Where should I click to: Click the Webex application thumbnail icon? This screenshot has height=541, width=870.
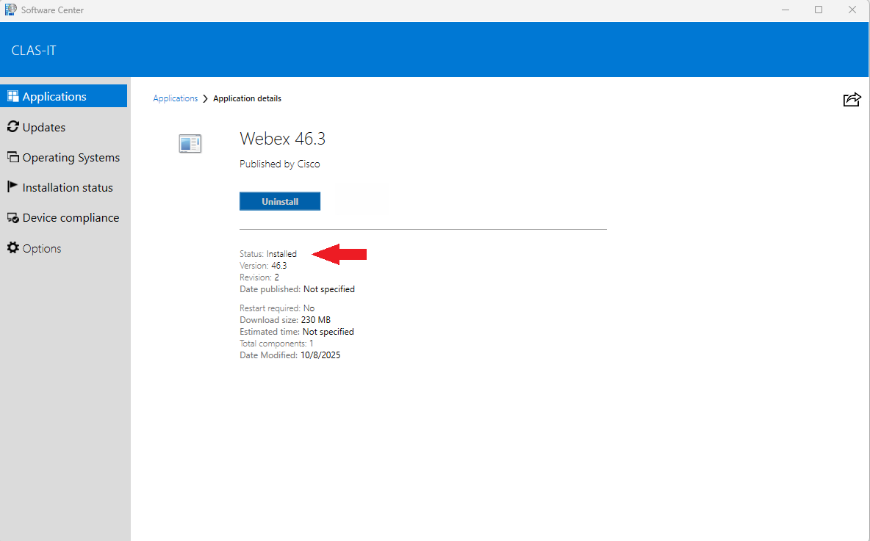point(190,144)
